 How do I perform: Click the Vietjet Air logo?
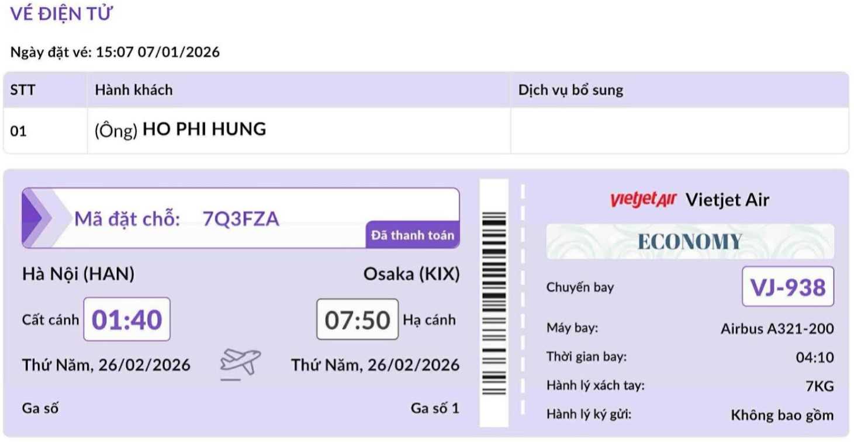(x=642, y=200)
